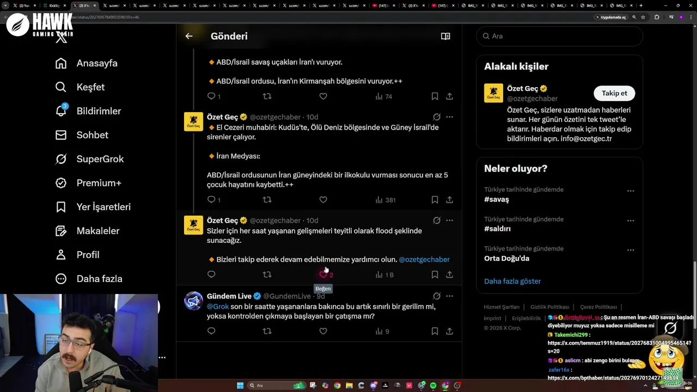Share the Gündem Live tweet

coord(449,332)
